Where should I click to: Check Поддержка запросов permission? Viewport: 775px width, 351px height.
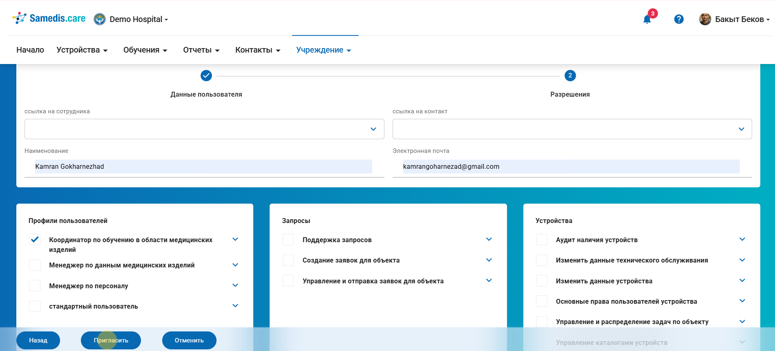pos(288,240)
